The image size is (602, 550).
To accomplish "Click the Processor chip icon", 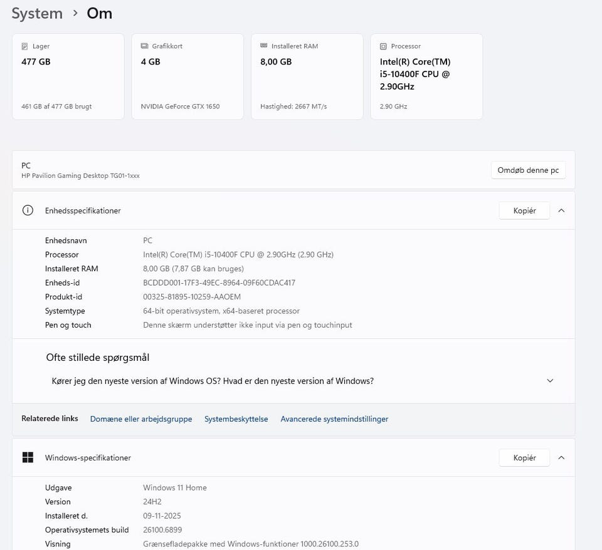I will [x=383, y=46].
